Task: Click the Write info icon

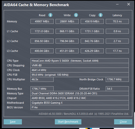Action: (x=76, y=15)
